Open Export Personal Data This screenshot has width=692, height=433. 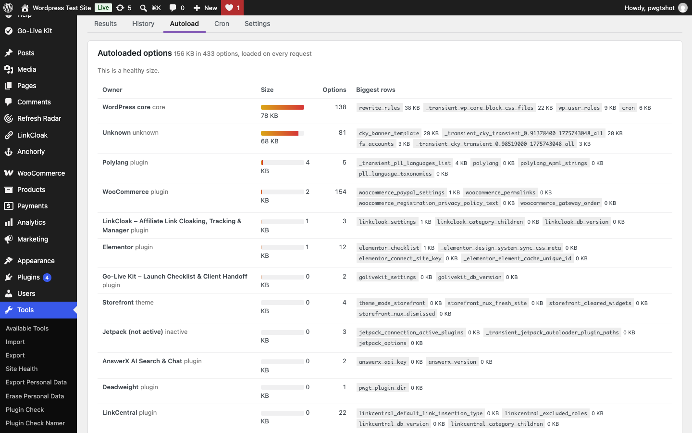37,382
